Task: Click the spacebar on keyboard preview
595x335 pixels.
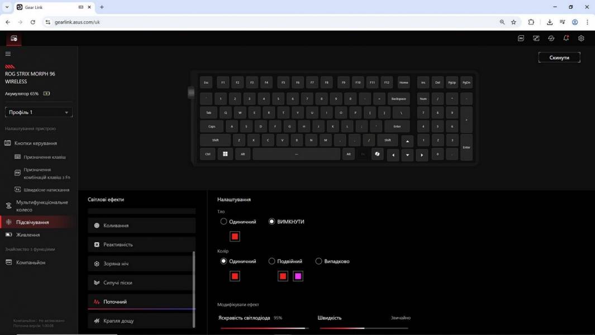Action: tap(296, 154)
